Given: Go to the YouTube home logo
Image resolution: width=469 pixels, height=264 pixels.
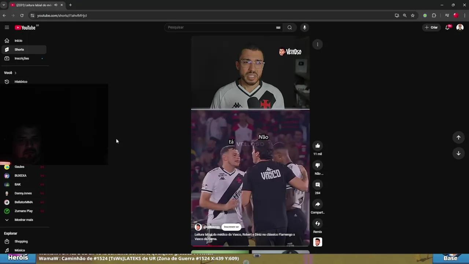Looking at the screenshot, I should coord(25,27).
